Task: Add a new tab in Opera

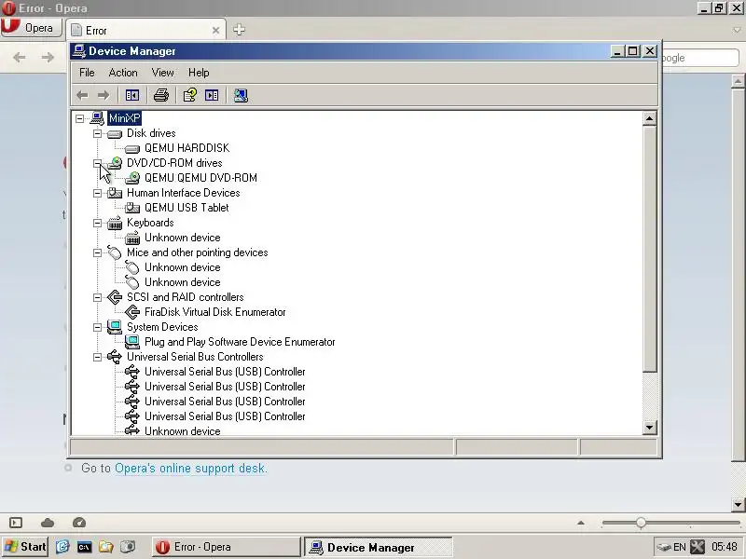Action: [239, 30]
